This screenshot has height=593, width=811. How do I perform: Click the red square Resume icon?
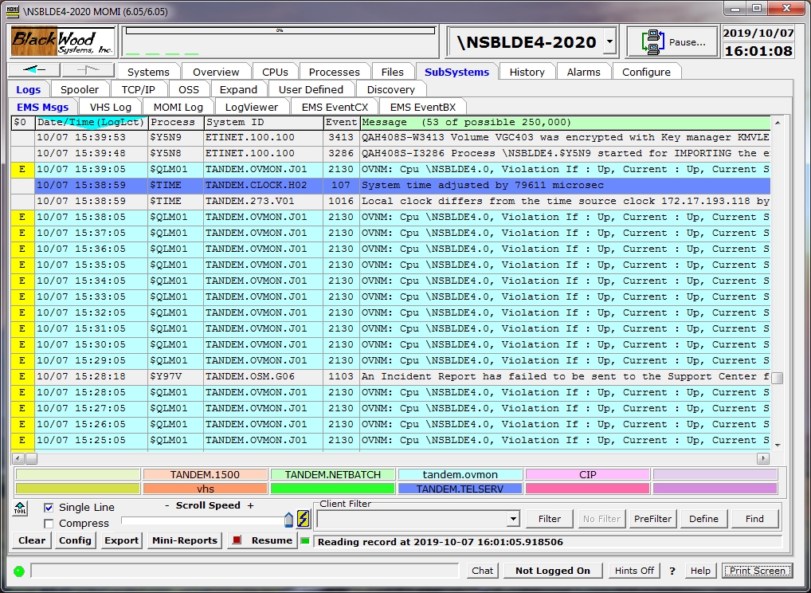tap(236, 540)
